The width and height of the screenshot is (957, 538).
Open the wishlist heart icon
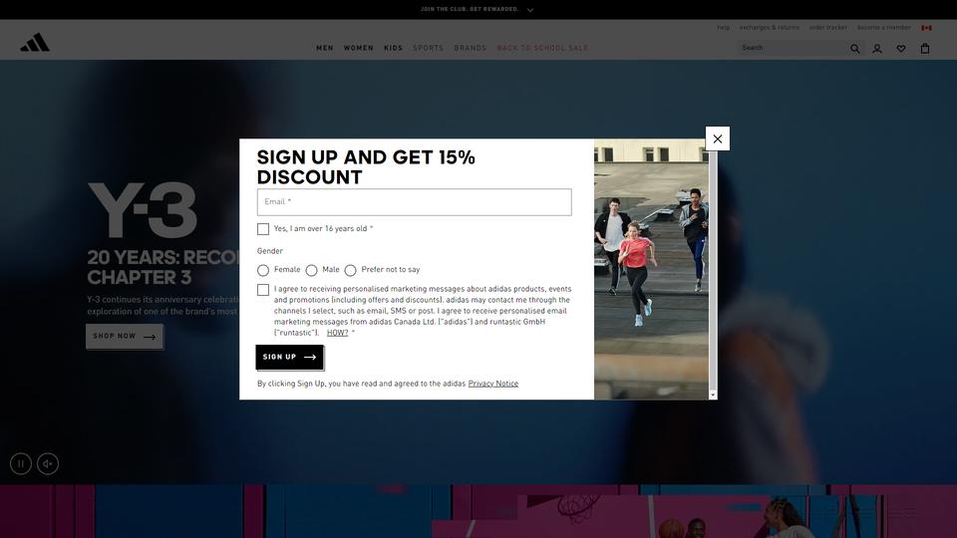pyautogui.click(x=901, y=49)
